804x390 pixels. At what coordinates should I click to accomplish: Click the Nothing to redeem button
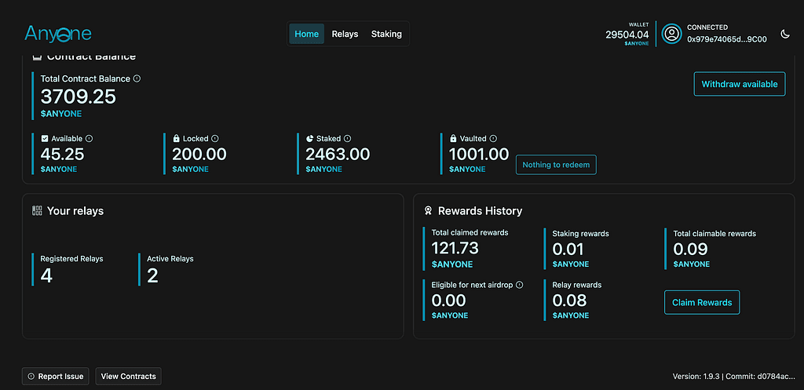click(x=555, y=165)
